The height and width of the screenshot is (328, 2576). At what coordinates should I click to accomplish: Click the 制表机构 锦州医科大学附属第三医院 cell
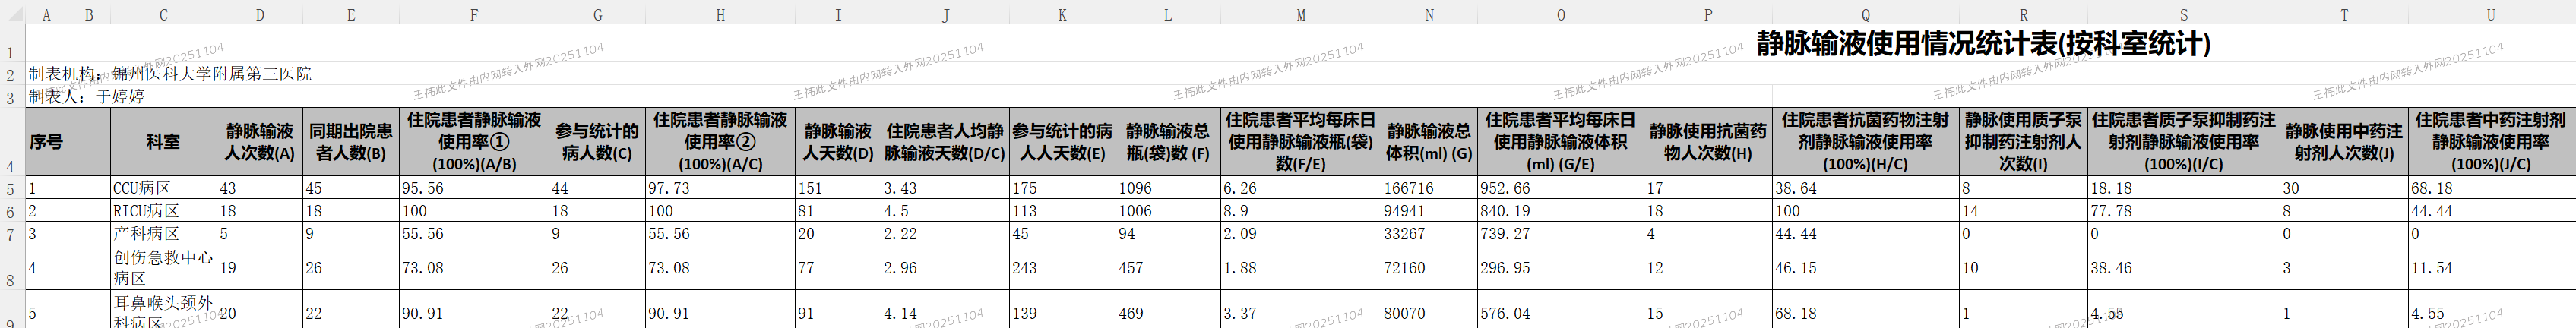pos(170,74)
